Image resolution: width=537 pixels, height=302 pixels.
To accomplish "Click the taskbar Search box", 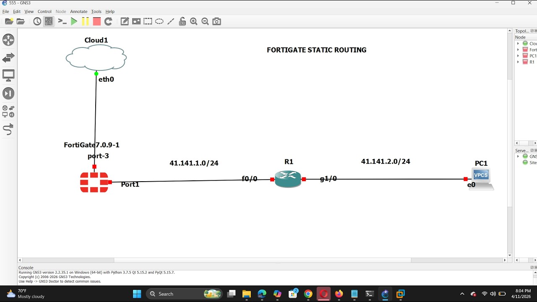I will [x=185, y=294].
